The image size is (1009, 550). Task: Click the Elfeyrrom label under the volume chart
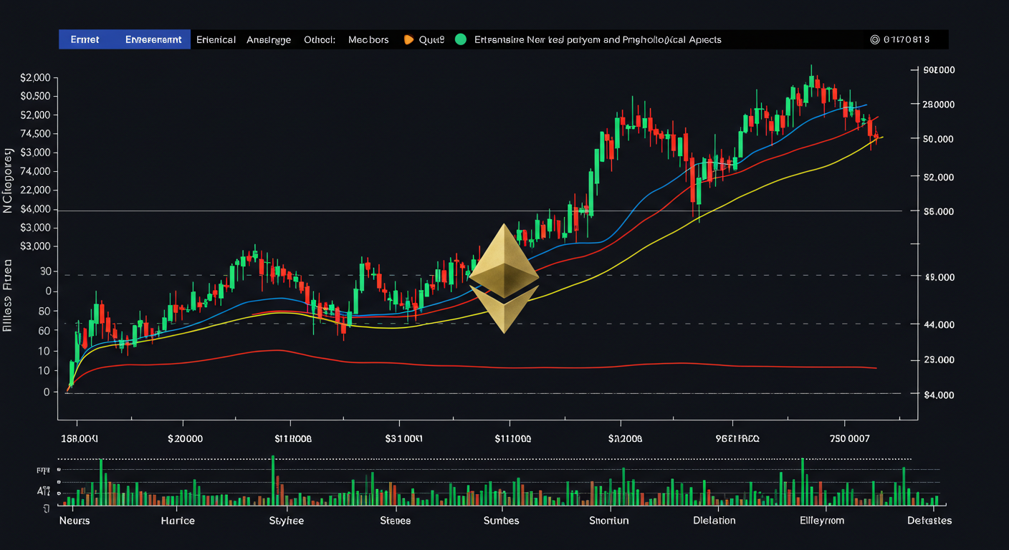pos(822,521)
